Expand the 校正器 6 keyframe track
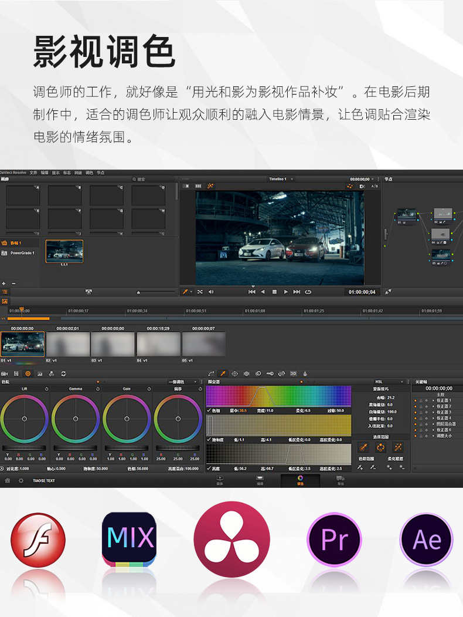 434,430
